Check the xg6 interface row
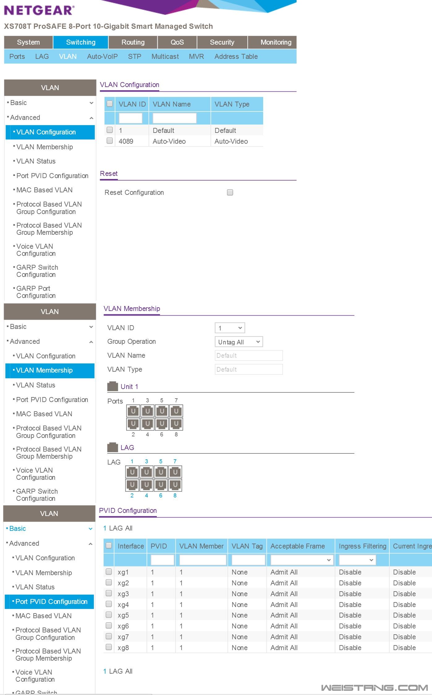432x695 pixels. (x=109, y=625)
